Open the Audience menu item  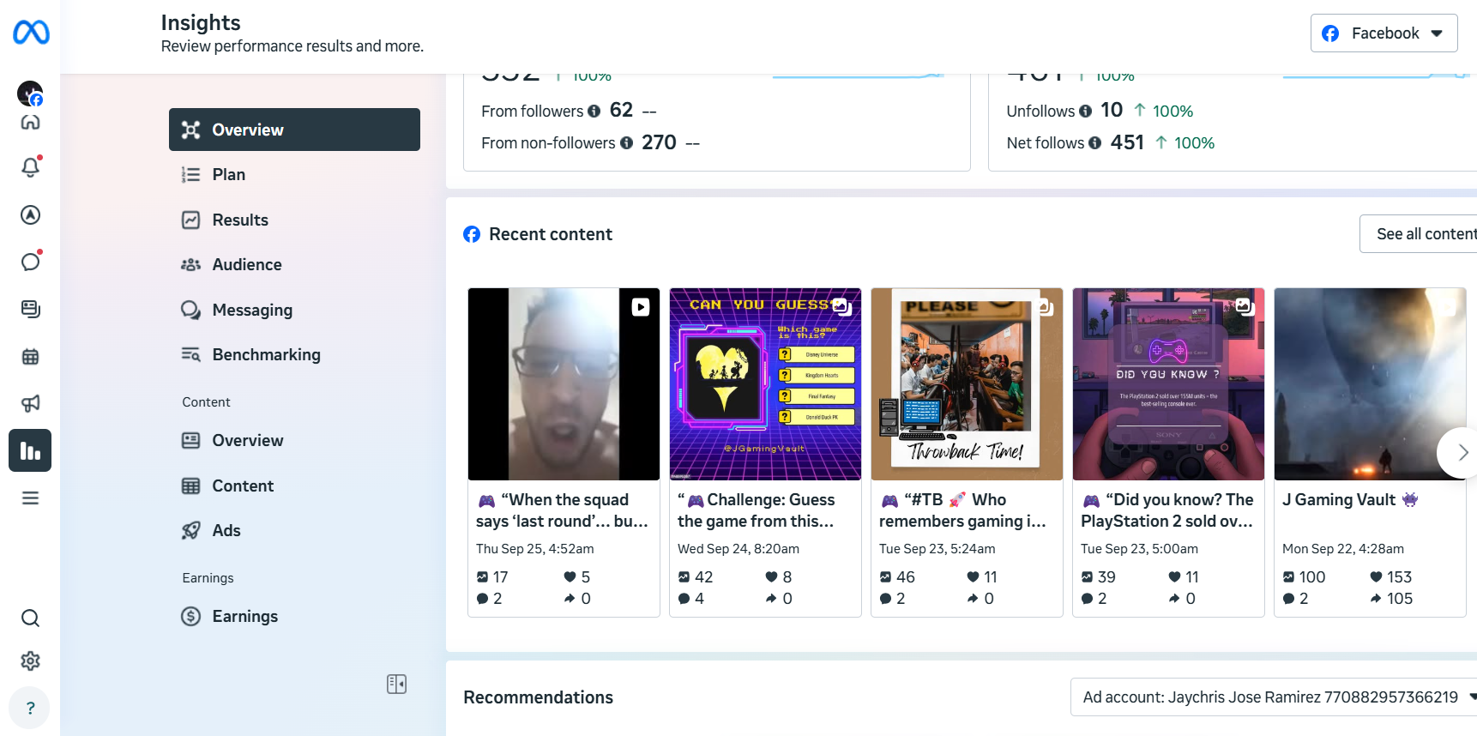tap(247, 265)
